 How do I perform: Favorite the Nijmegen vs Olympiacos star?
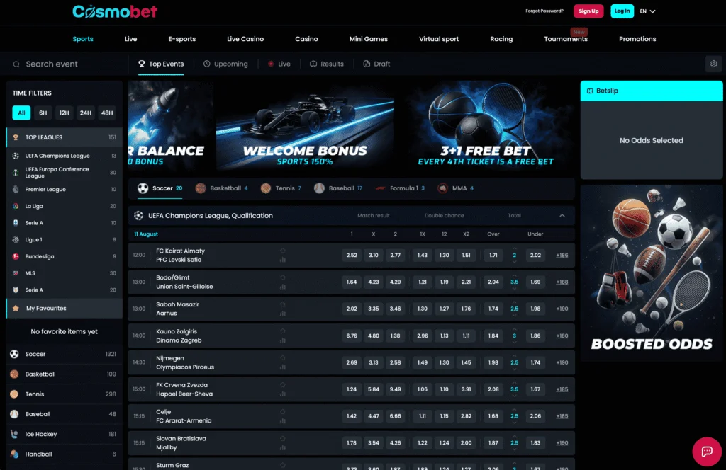click(282, 358)
